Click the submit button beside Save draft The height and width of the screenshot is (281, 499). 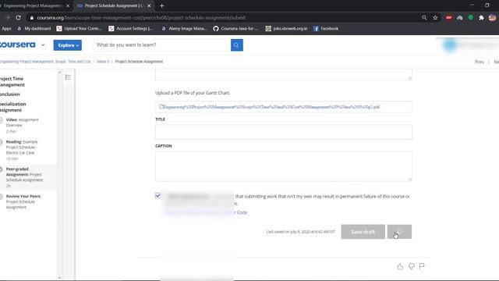pos(399,232)
